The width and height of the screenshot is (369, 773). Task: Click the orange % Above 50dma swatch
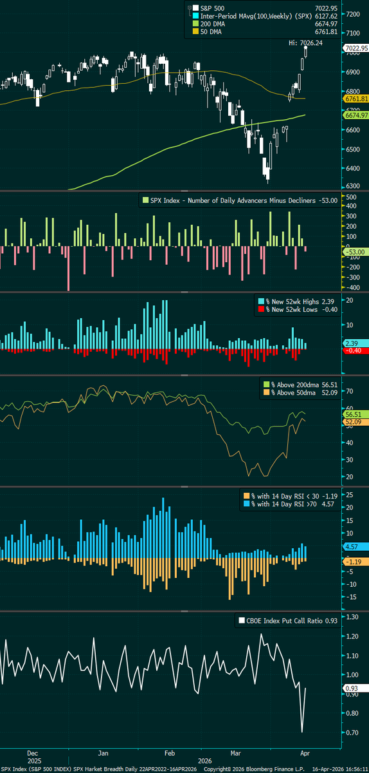pos(267,392)
